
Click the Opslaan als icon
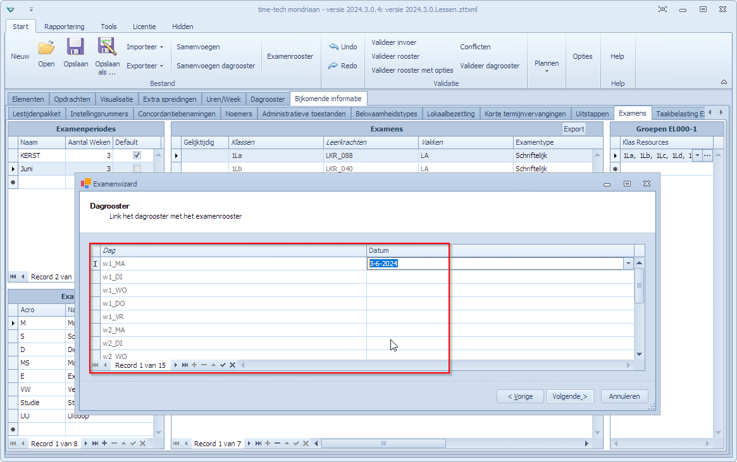coord(107,56)
